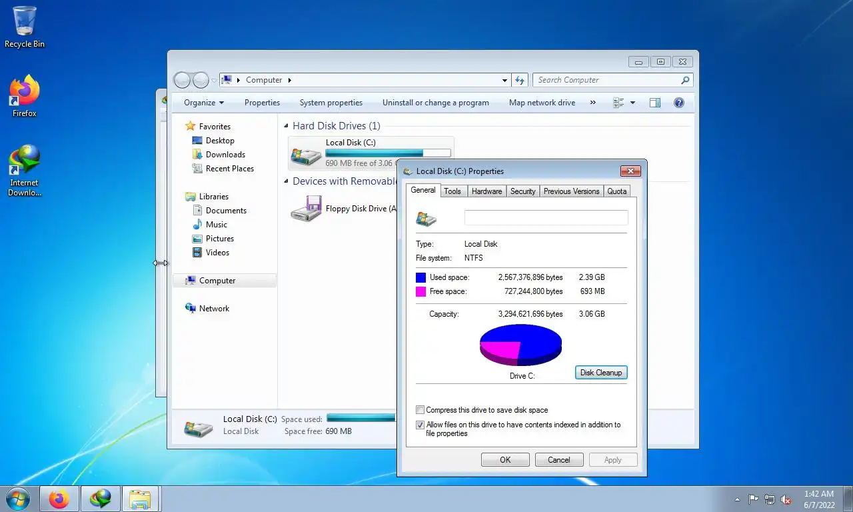
Task: Select the Floppy Disk Drive icon
Action: [307, 209]
